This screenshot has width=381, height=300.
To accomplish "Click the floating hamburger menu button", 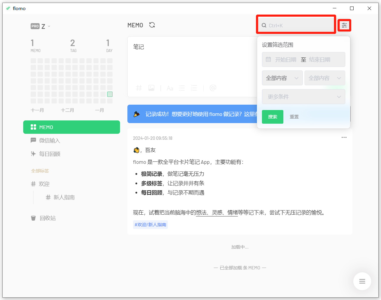I will [x=362, y=281].
